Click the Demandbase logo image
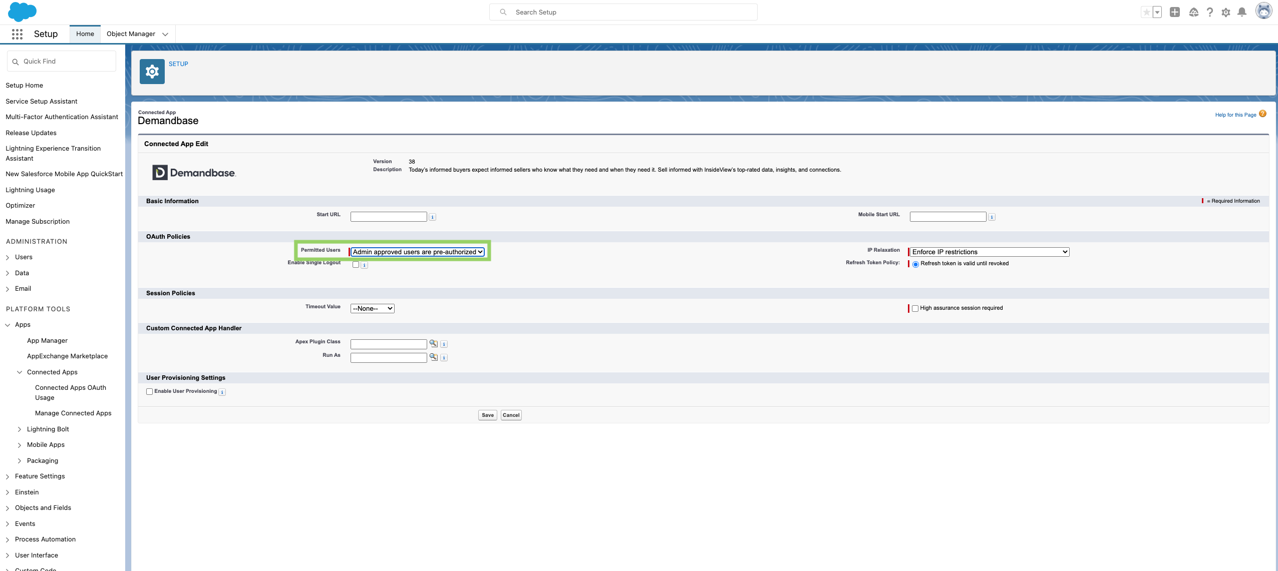Viewport: 1278px width, 571px height. click(194, 173)
